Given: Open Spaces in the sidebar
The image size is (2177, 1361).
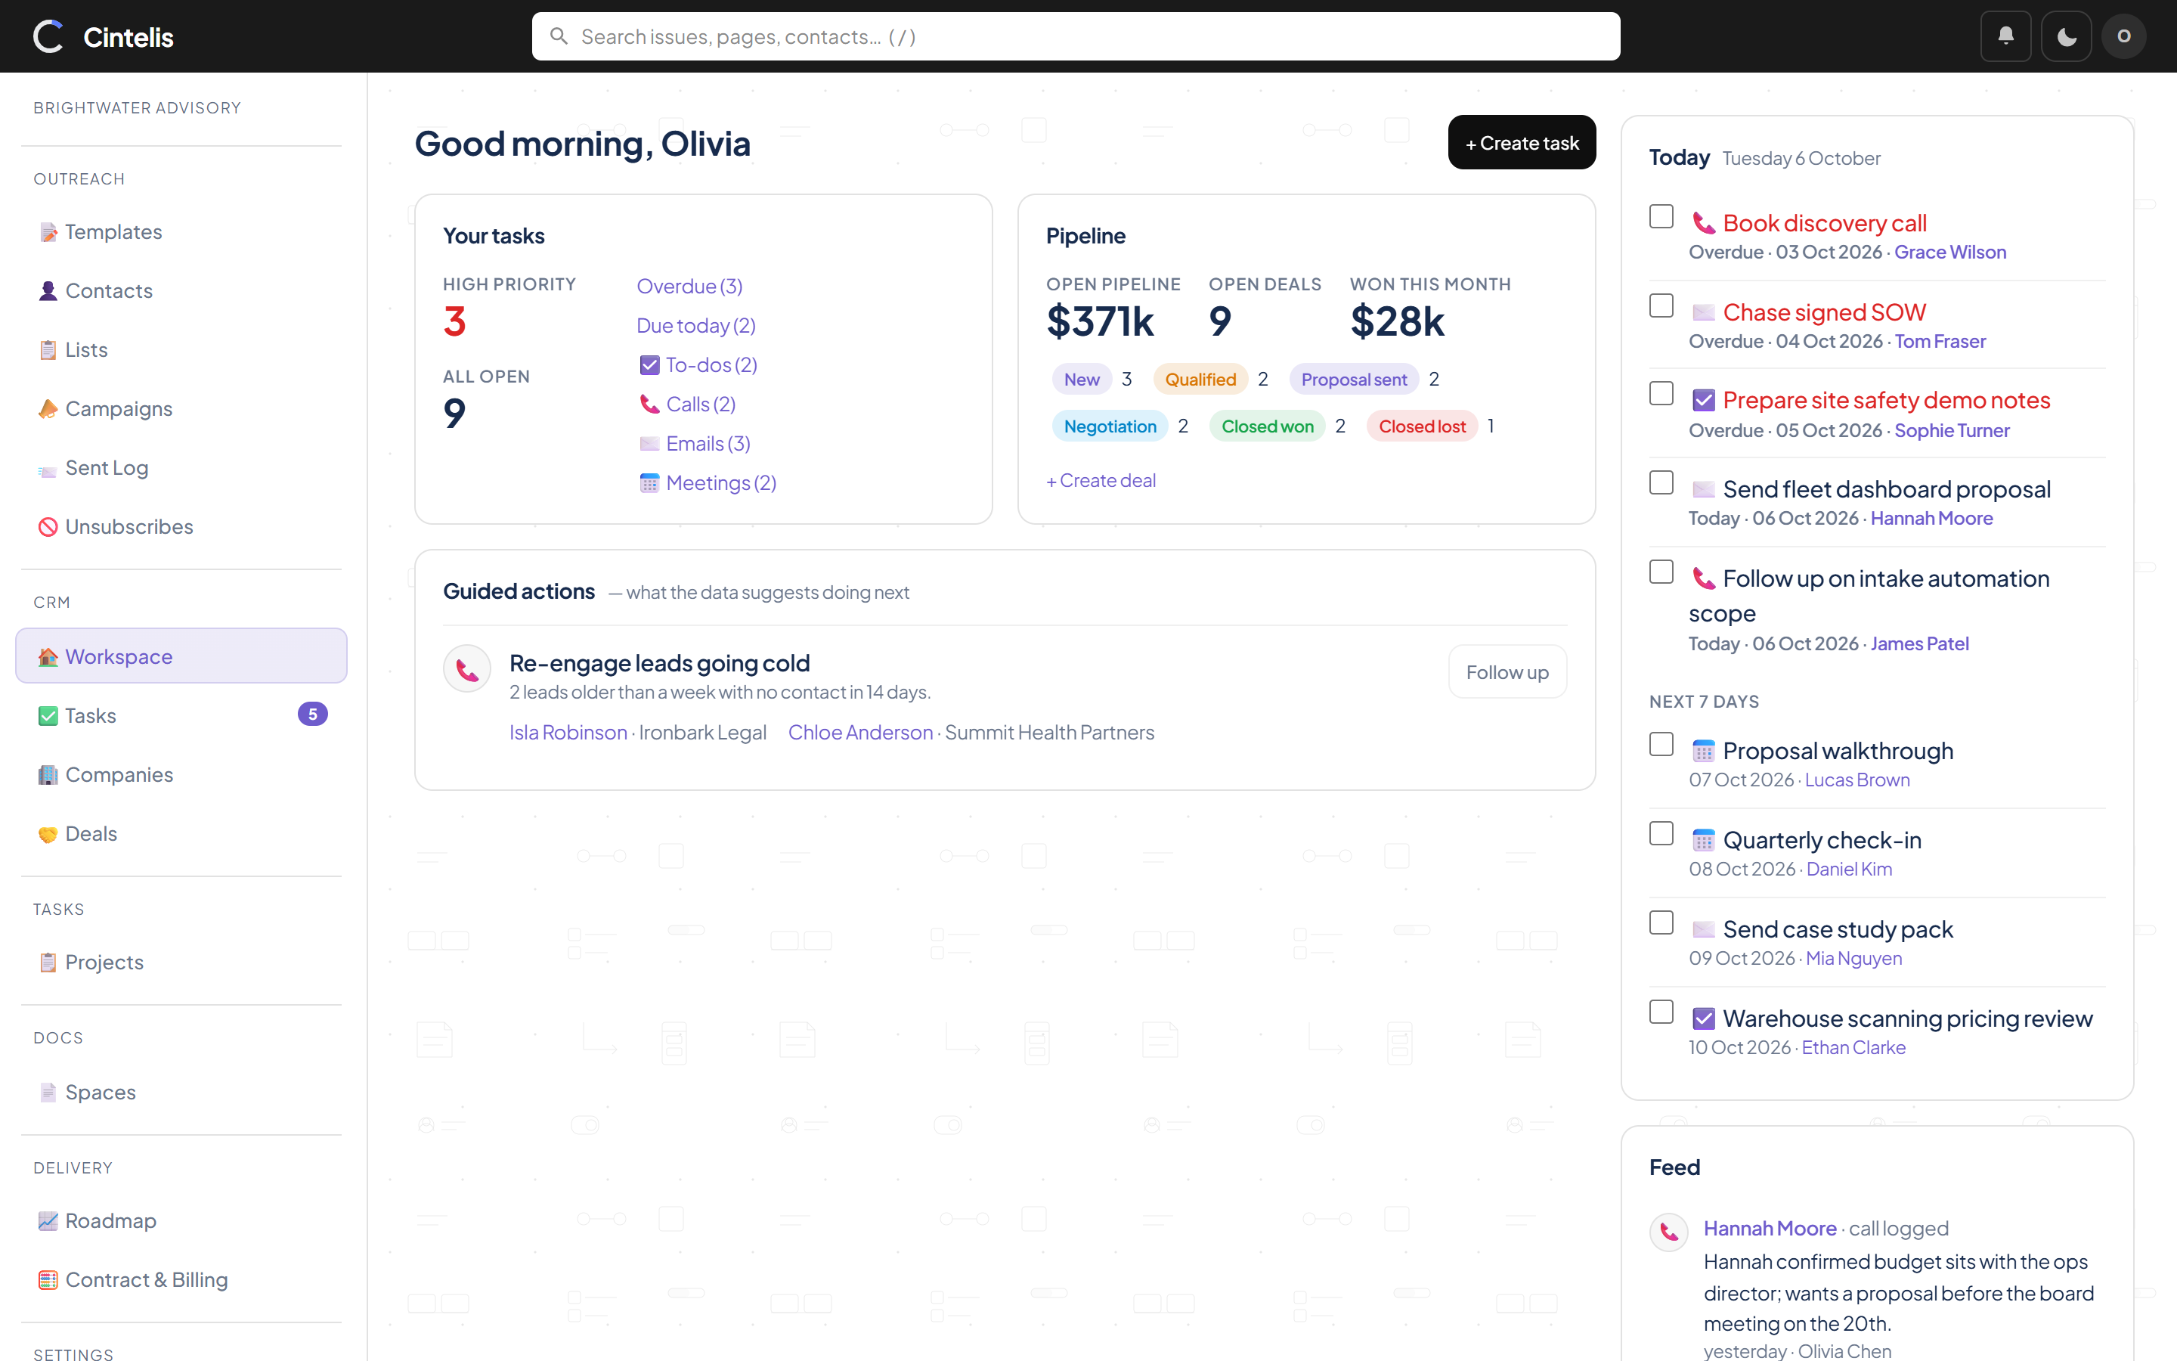Looking at the screenshot, I should (x=181, y=1092).
